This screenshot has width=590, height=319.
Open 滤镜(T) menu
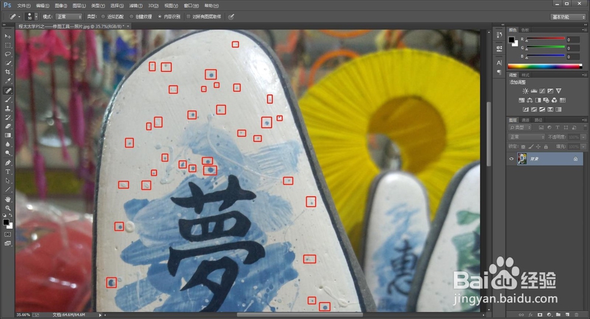136,6
